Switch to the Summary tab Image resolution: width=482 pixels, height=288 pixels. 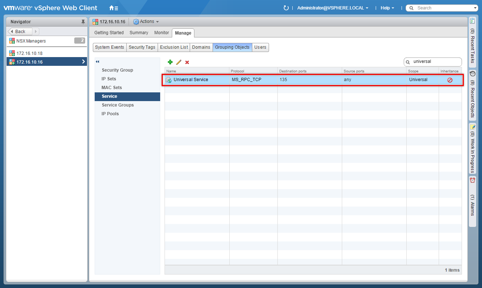[139, 33]
